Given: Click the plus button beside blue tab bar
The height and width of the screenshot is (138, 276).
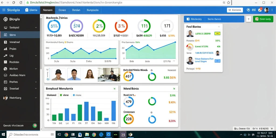Looking at the screenshot, I should (249, 19).
